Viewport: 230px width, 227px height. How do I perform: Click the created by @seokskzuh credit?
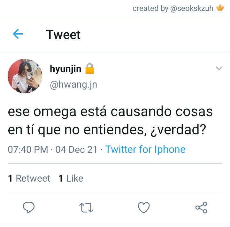(x=173, y=8)
